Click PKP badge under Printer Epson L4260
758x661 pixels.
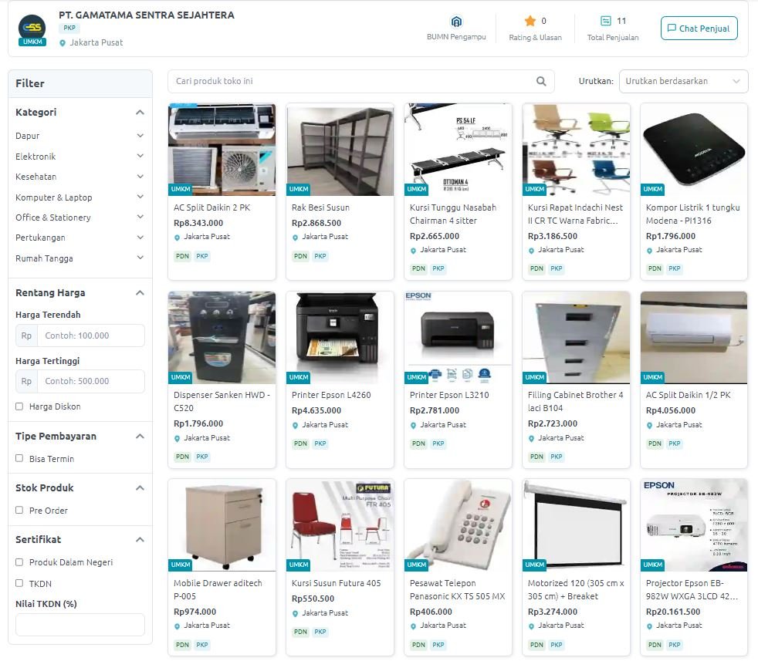point(320,443)
